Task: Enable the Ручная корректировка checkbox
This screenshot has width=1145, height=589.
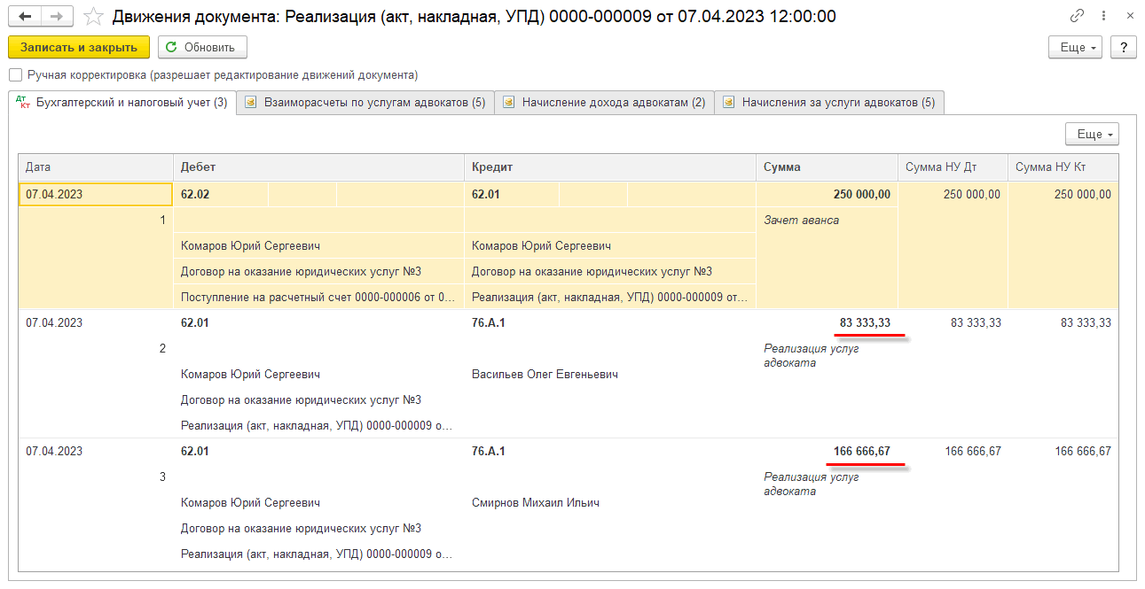Action: tap(15, 75)
